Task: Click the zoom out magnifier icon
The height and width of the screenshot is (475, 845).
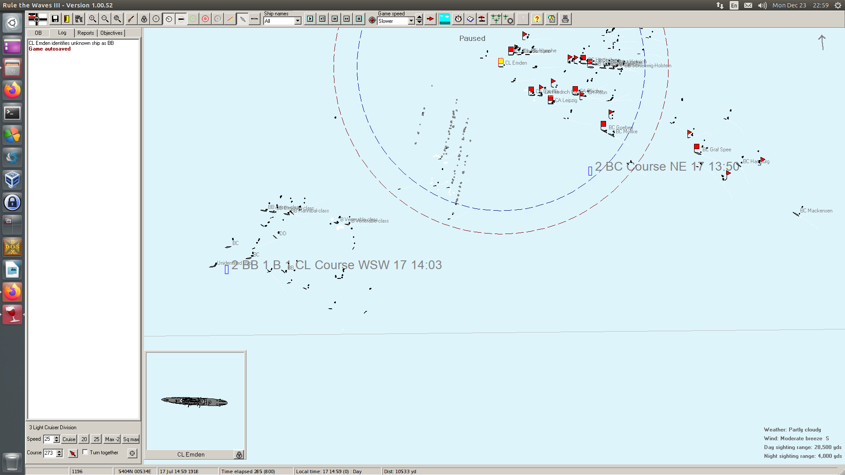Action: click(105, 19)
